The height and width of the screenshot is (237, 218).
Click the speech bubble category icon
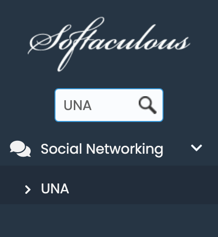point(20,149)
